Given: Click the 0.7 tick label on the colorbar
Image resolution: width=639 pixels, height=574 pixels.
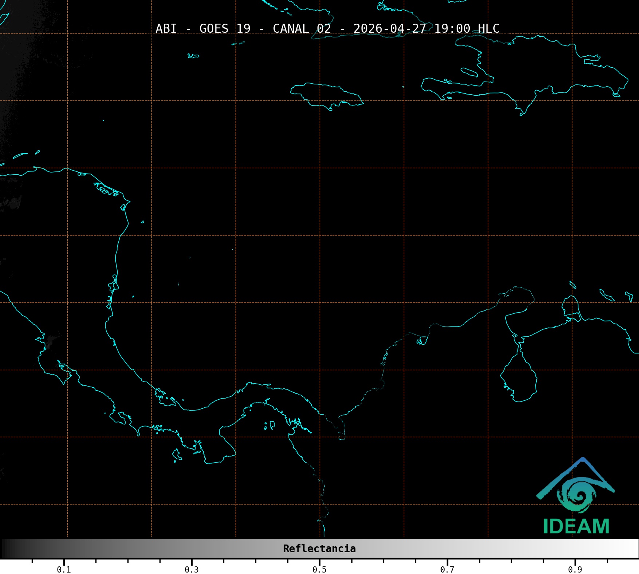Looking at the screenshot, I should (447, 570).
